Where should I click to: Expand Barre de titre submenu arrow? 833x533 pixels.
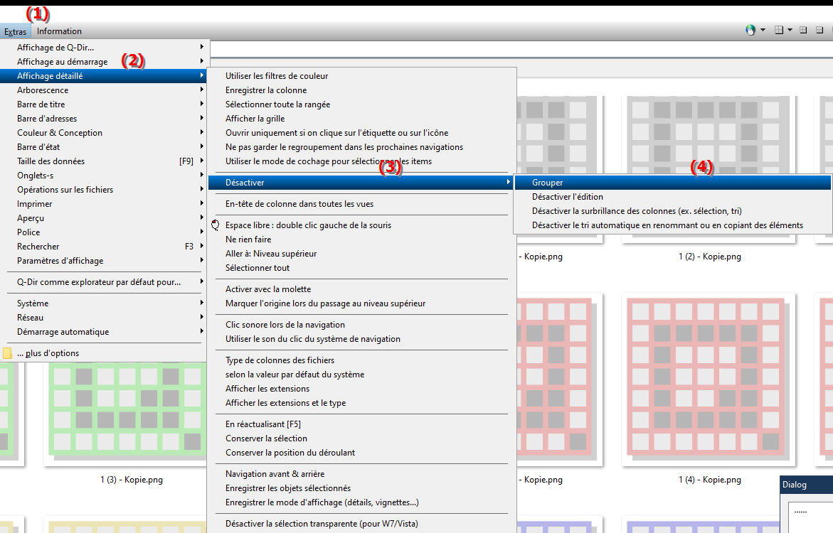202,104
